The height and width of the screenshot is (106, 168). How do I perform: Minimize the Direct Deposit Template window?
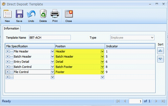(150, 4)
